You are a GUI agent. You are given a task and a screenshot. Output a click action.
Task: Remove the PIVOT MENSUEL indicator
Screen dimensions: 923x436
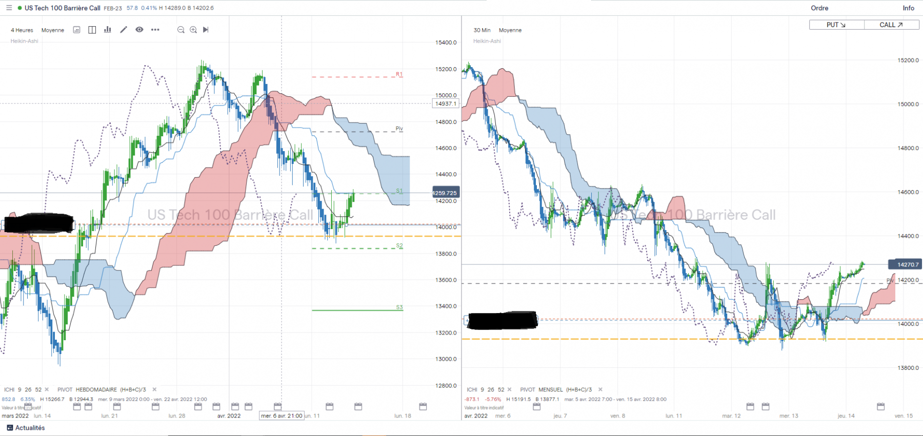600,389
